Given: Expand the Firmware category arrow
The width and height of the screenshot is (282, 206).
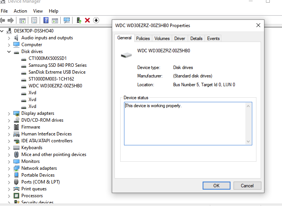Looking at the screenshot, I should [x=9, y=127].
